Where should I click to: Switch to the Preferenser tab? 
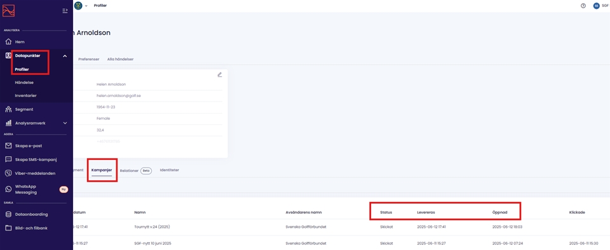pos(89,59)
